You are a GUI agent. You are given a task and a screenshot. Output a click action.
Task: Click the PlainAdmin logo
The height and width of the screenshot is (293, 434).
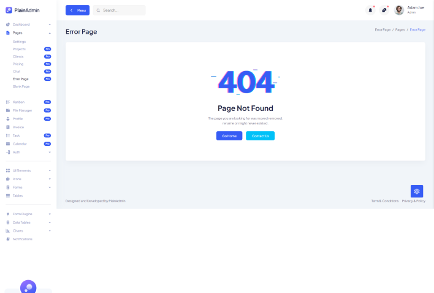point(23,10)
